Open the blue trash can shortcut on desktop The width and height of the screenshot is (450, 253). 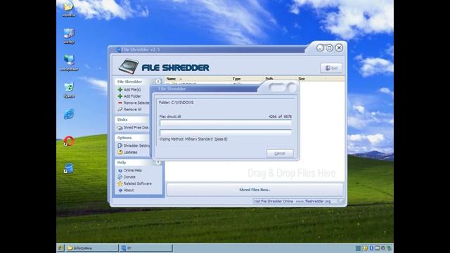click(69, 168)
